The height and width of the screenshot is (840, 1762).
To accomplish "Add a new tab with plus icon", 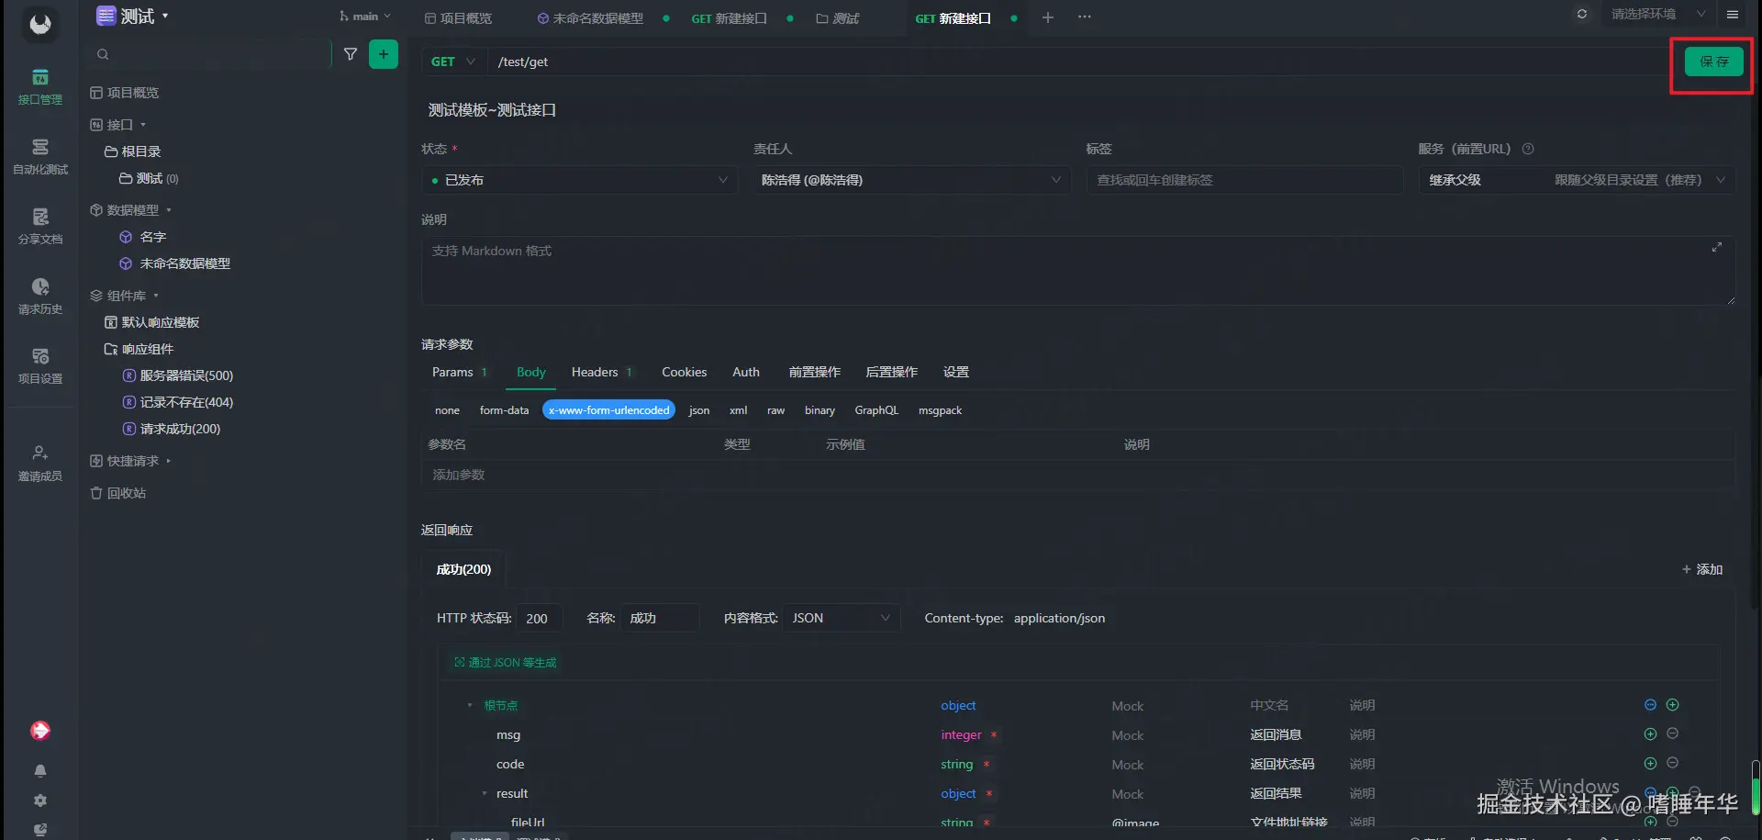I will [1048, 17].
